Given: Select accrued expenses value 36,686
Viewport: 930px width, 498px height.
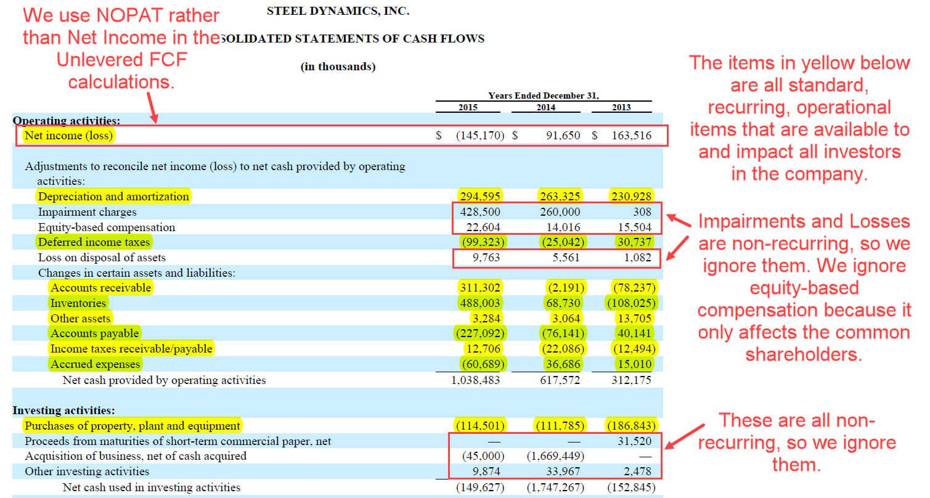Looking at the screenshot, I should pos(563,364).
